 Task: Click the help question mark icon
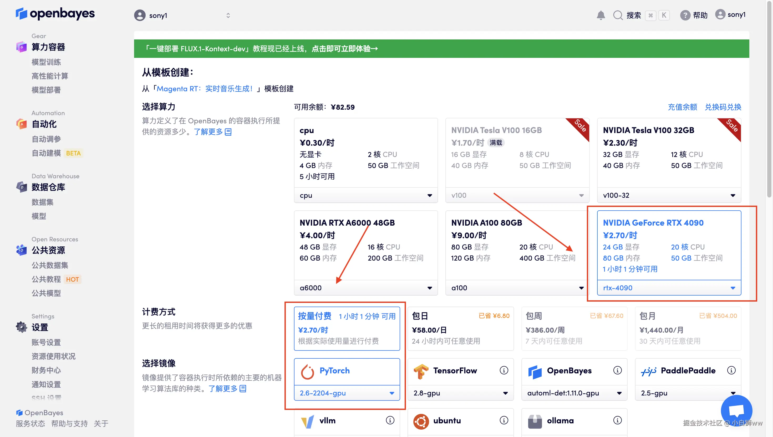tap(685, 15)
